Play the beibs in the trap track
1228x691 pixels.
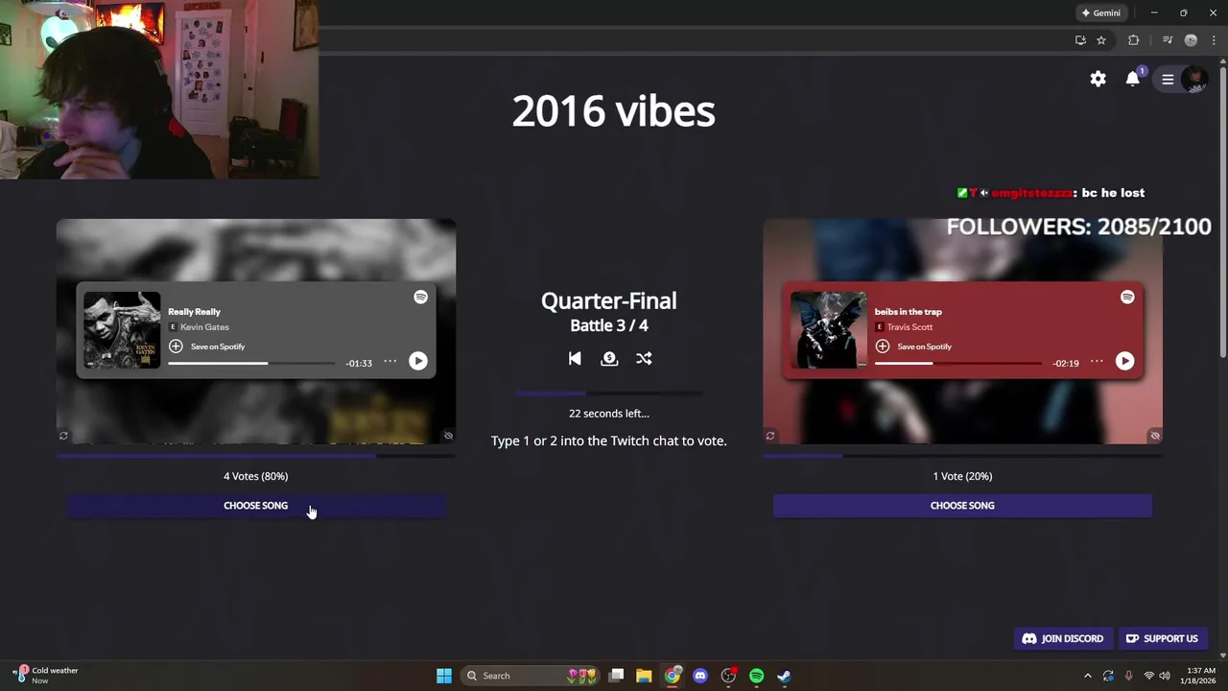(1124, 361)
